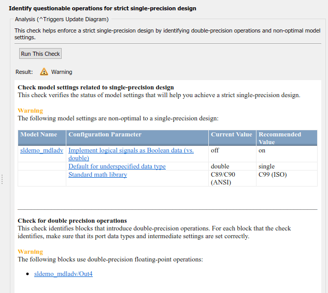
Task: Select the 'single' recommended value cell
Action: (266, 166)
